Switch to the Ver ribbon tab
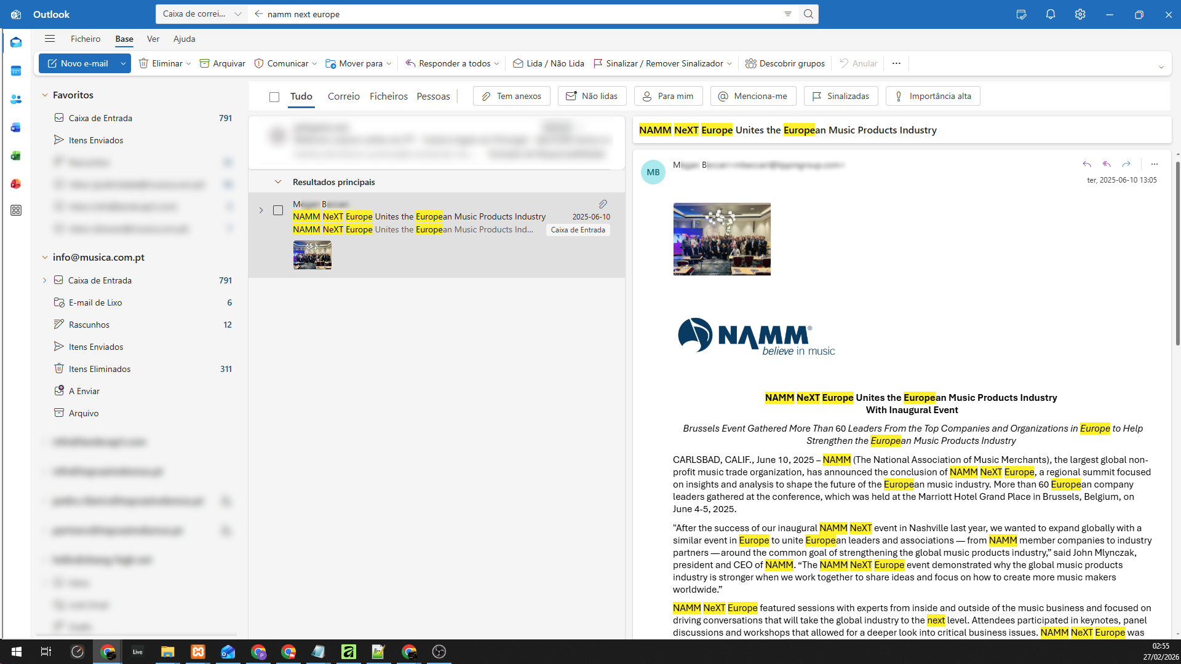Image resolution: width=1181 pixels, height=664 pixels. pos(153,39)
